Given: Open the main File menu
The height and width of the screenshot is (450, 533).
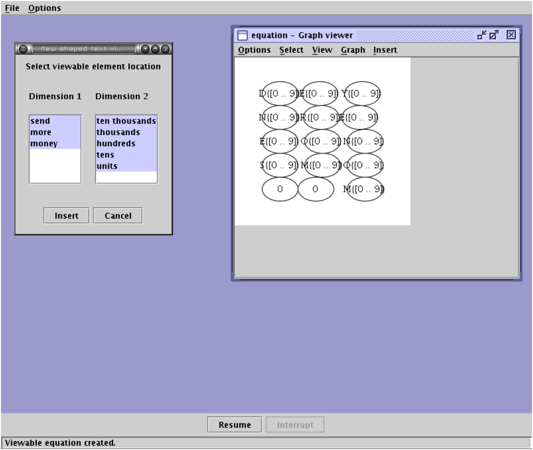Looking at the screenshot, I should pos(12,8).
